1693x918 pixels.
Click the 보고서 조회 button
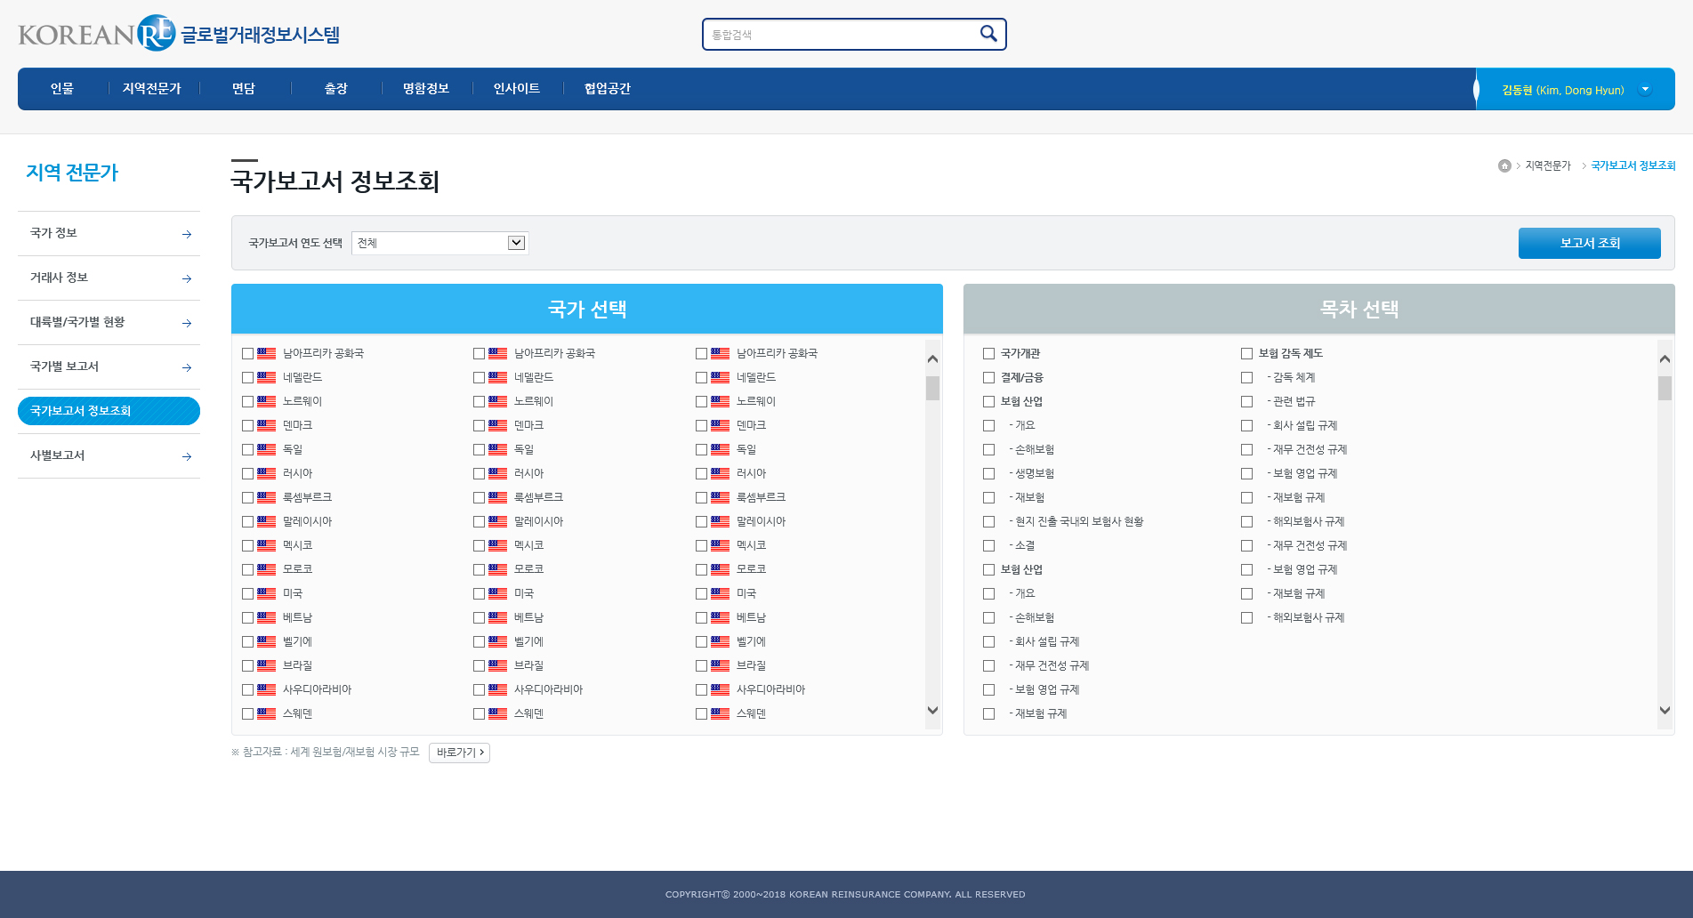pyautogui.click(x=1590, y=243)
